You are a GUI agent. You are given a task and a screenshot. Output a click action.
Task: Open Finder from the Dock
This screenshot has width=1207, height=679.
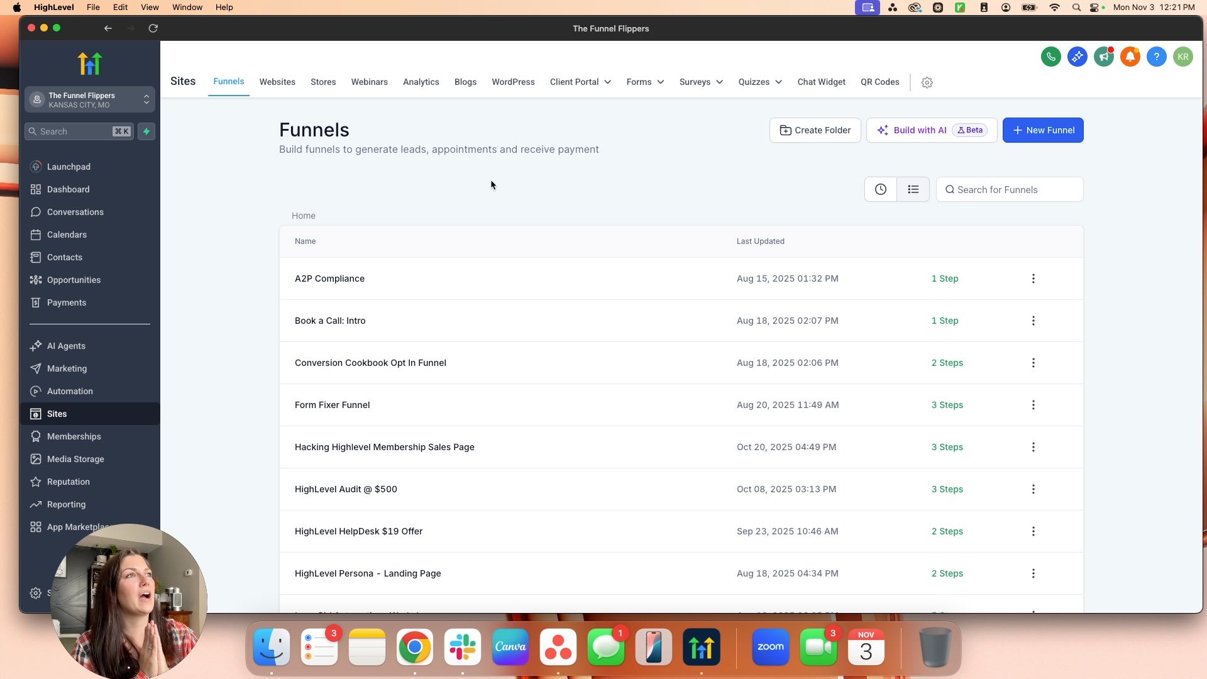click(272, 647)
